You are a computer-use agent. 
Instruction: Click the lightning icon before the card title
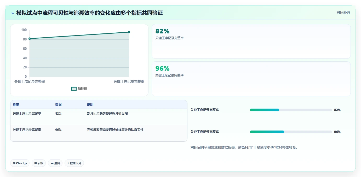click(13, 13)
